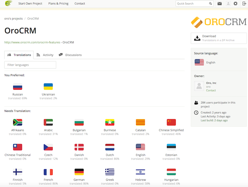Select the Bulgarian flag icon
Viewport: 248px width, 187px height.
[79, 122]
